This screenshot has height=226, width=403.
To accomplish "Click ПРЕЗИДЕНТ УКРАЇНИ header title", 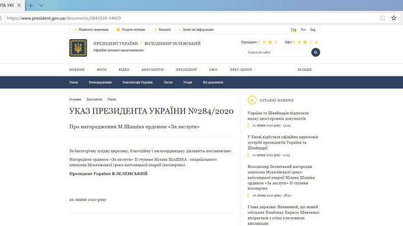I will coord(116,43).
